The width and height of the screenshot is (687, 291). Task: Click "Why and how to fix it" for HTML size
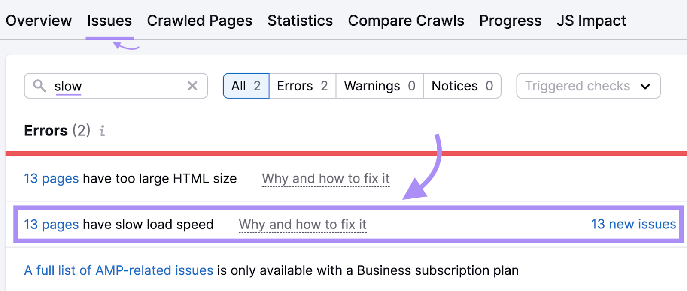(x=325, y=178)
